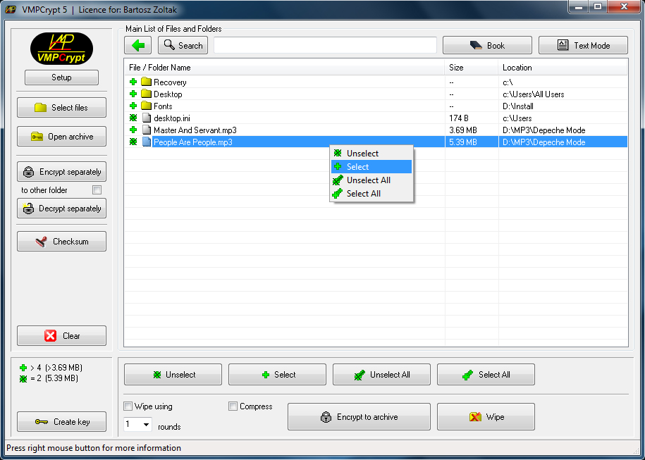Click the bottom Unselect All button
Image resolution: width=645 pixels, height=460 pixels.
[382, 375]
